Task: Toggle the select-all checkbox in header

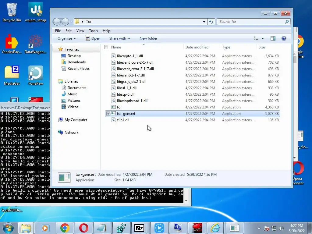Action: click(106, 47)
